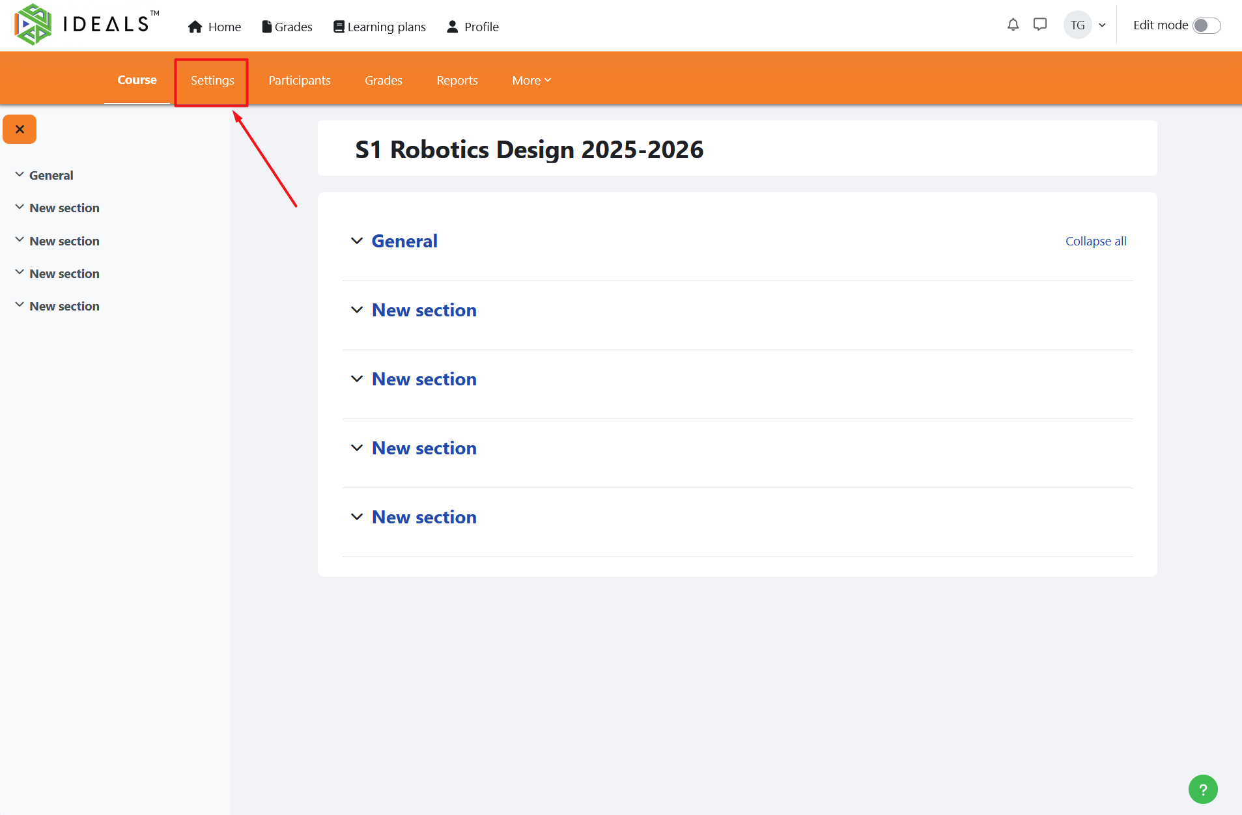Click the green help question mark button

tap(1202, 789)
